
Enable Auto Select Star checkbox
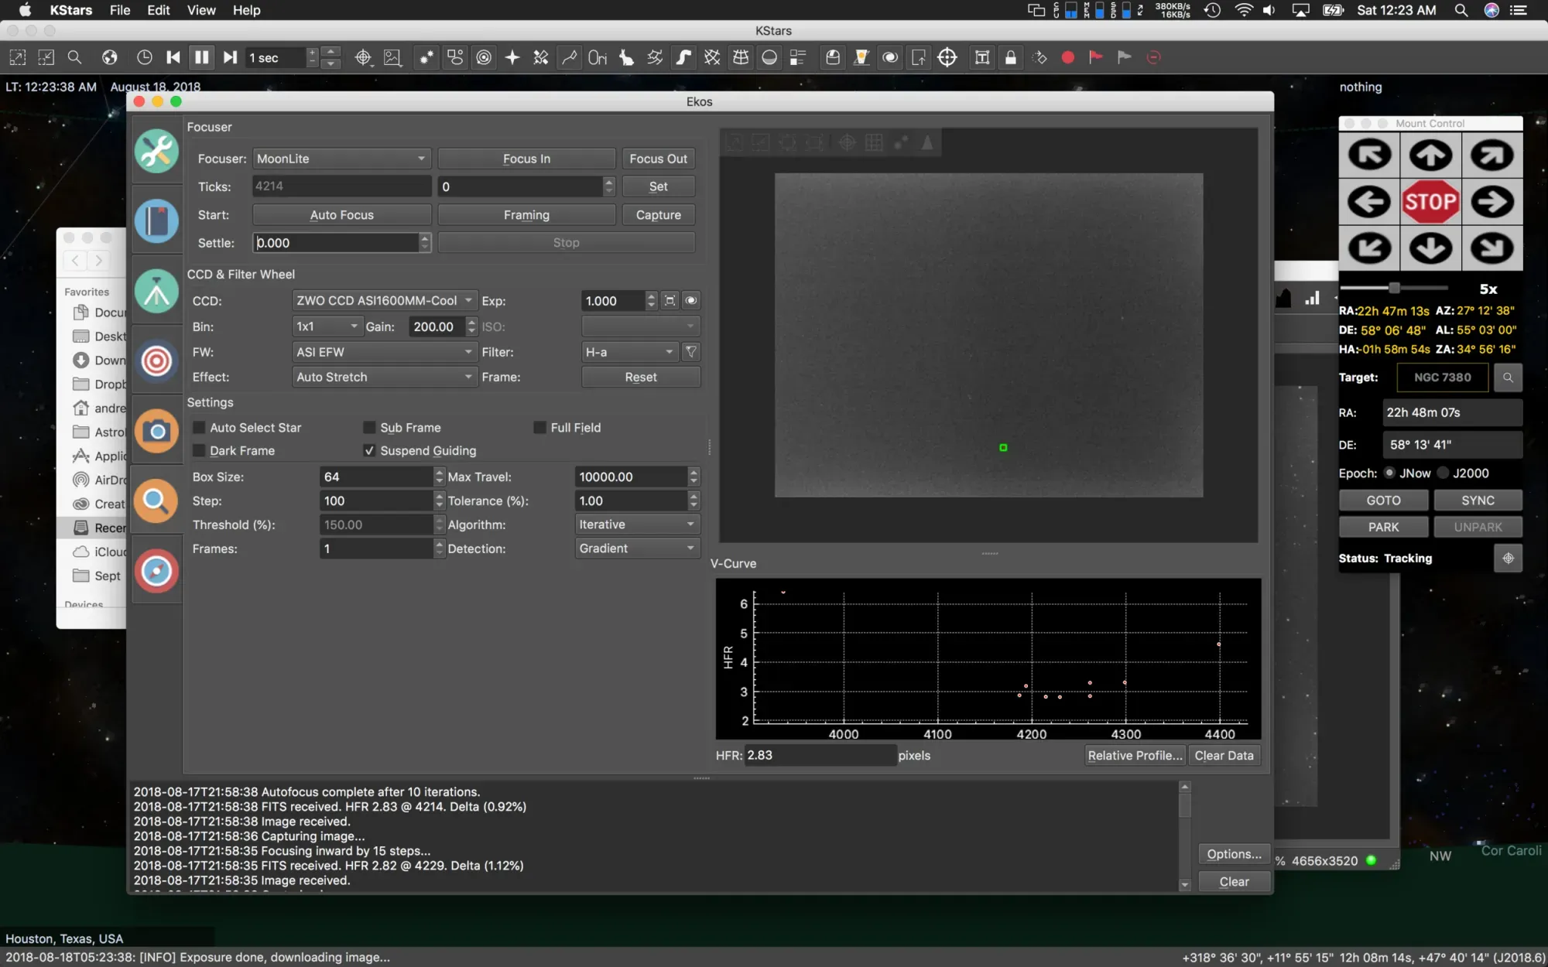pos(200,428)
